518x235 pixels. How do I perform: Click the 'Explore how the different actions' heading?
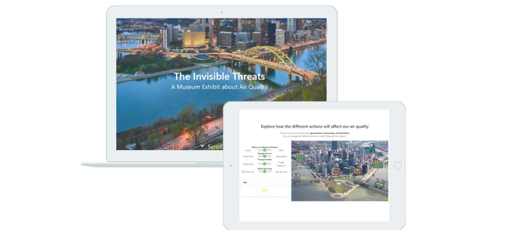tap(315, 127)
